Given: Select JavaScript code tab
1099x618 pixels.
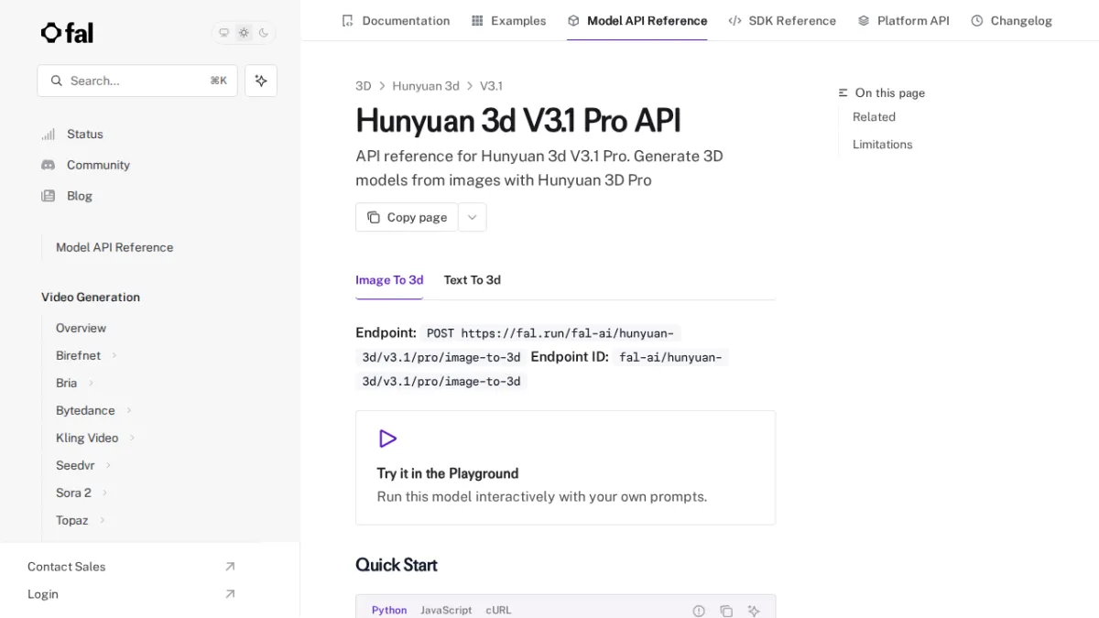Looking at the screenshot, I should (x=446, y=610).
